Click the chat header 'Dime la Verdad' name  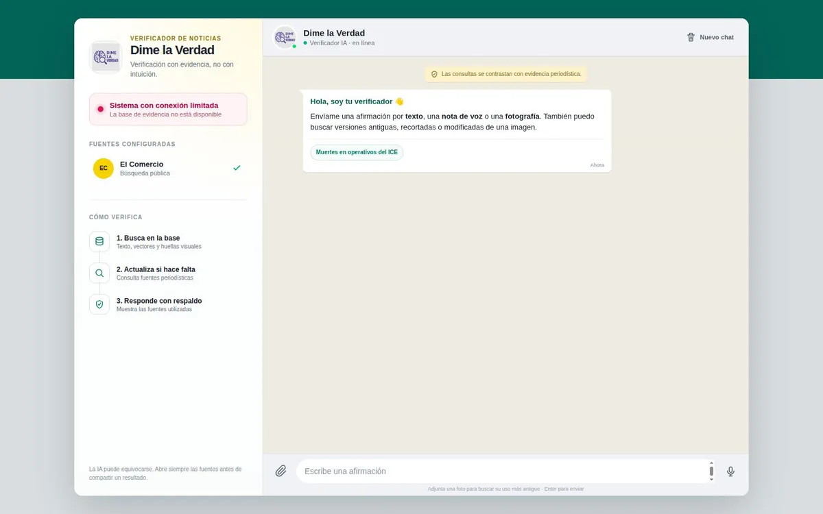[x=334, y=33]
